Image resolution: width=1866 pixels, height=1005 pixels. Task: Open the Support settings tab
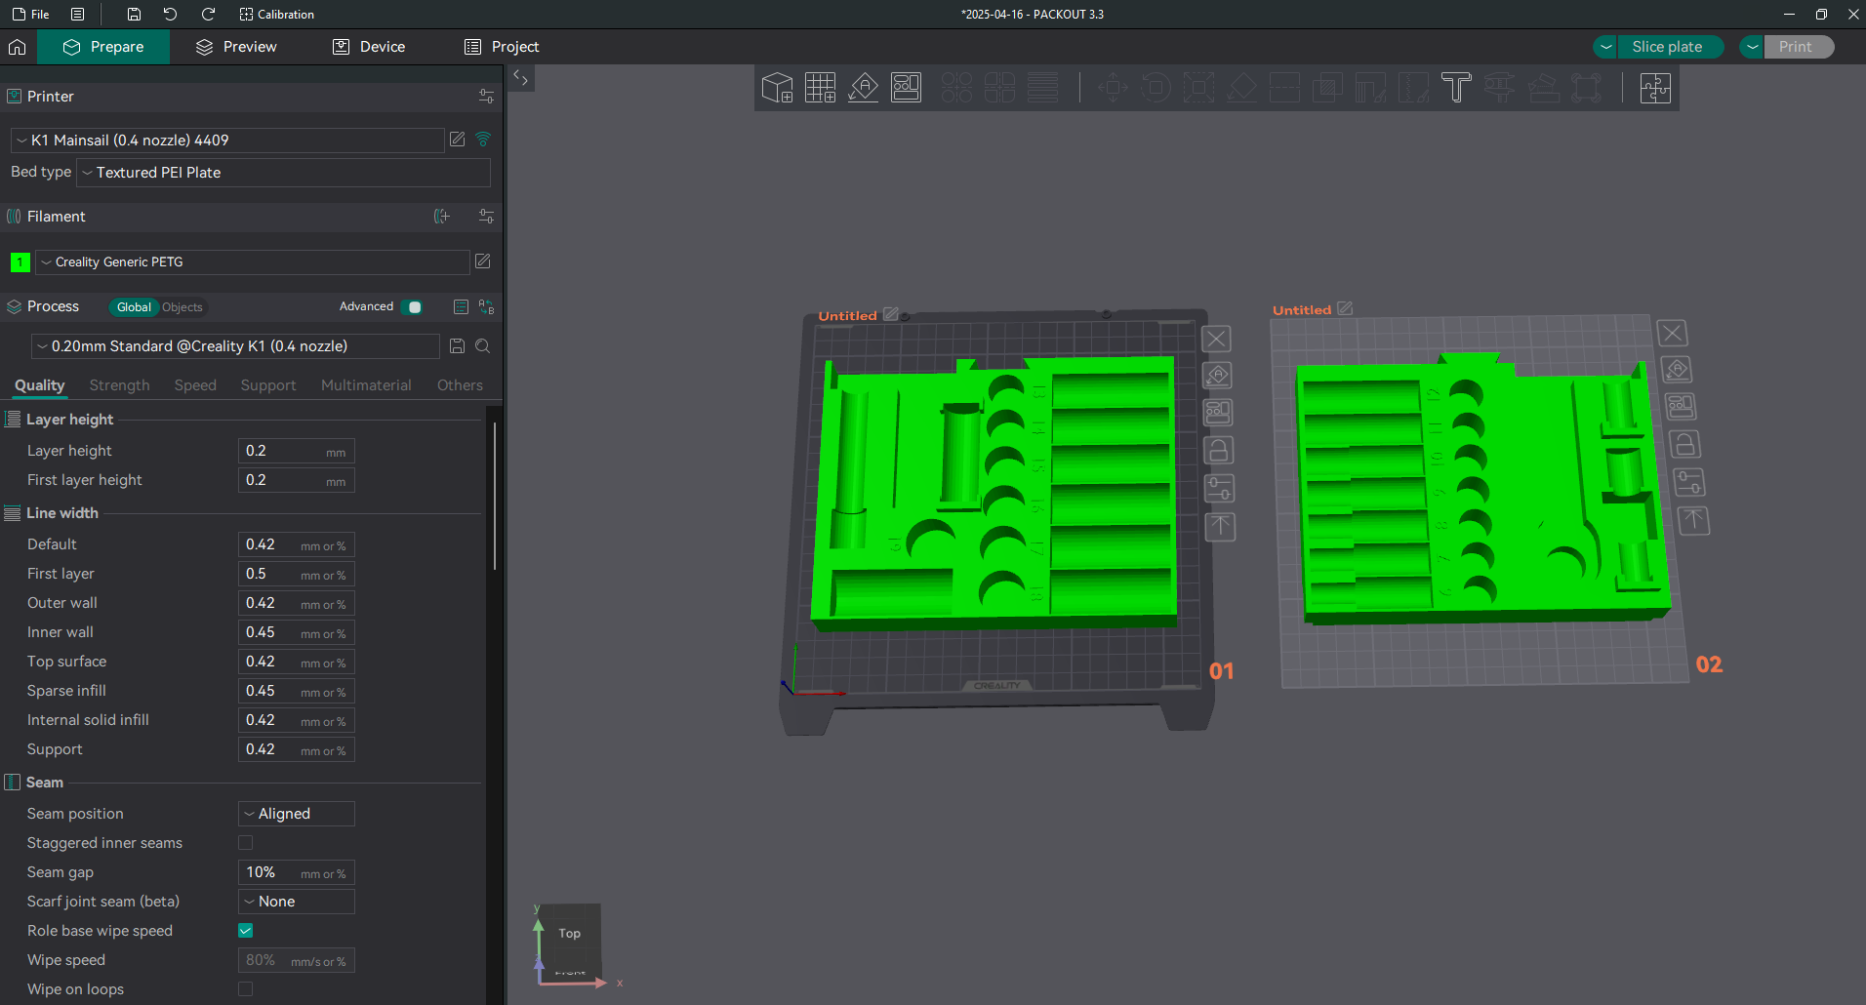tap(268, 385)
